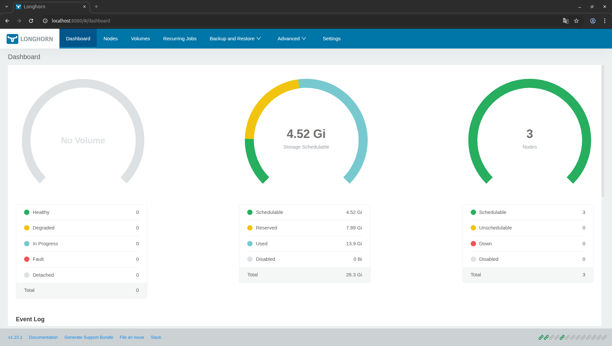Go to the Settings page
The image size is (612, 346).
pos(331,39)
